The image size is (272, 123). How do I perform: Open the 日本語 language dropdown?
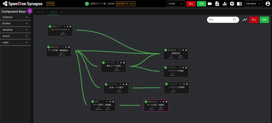coord(176,4)
